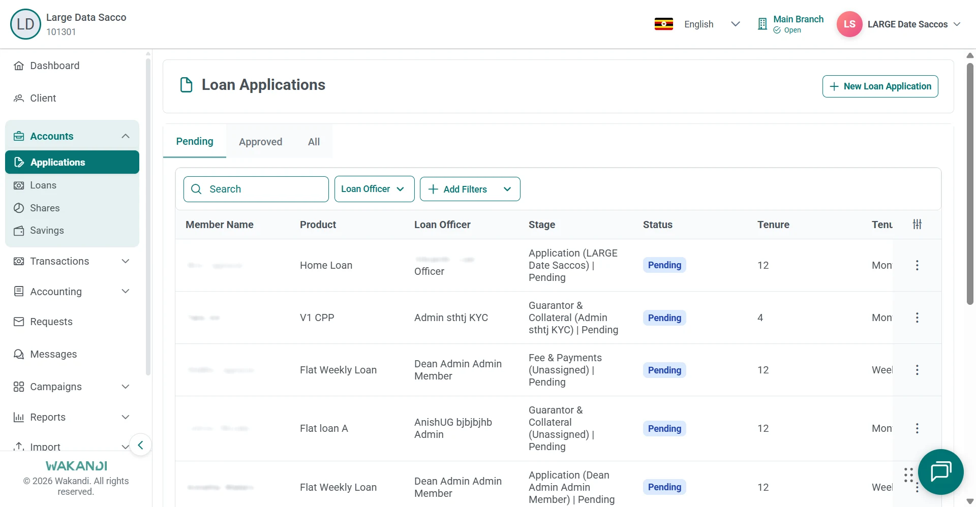Open table column settings icon

pos(917,224)
